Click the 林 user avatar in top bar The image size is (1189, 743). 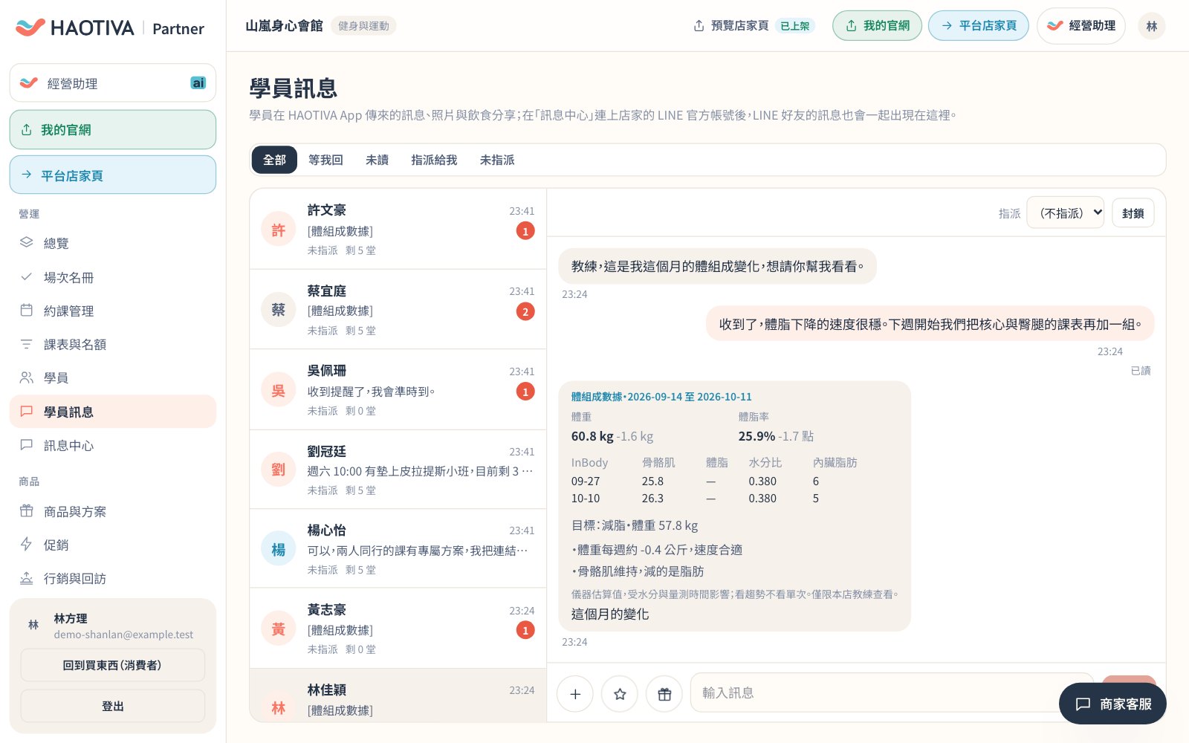pyautogui.click(x=1152, y=26)
